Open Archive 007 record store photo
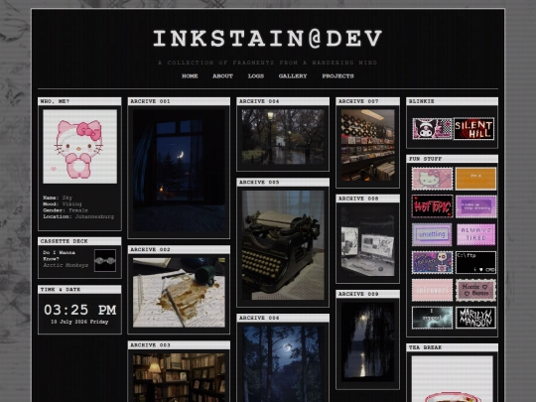Screen dimensions: 536x402 tap(368, 145)
